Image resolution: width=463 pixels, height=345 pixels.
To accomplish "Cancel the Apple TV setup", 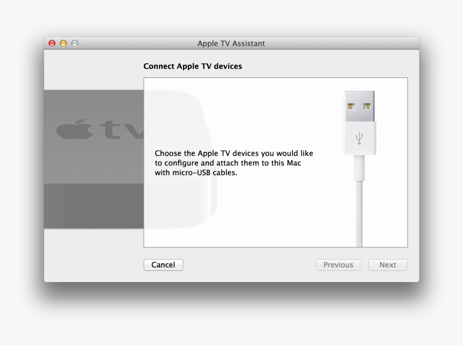I will (163, 264).
